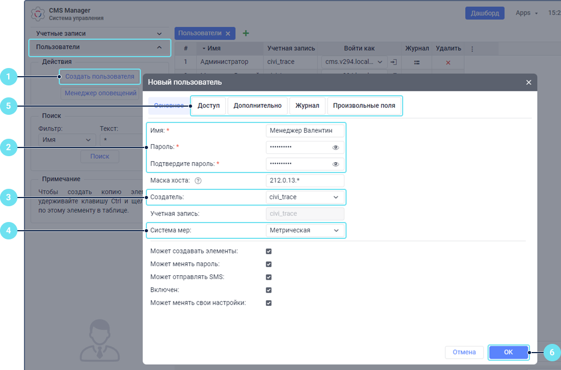561x370 pixels.
Task: Show the password in the Пароль field
Action: (x=336, y=147)
